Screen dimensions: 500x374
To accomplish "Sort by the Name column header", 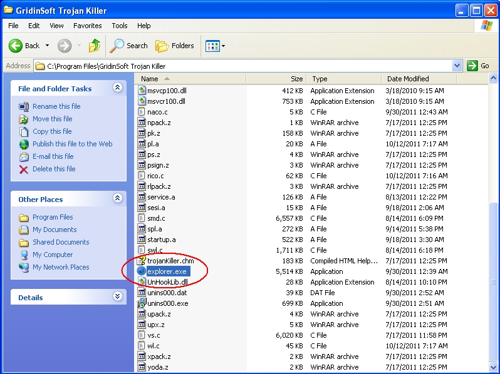I will (x=190, y=79).
